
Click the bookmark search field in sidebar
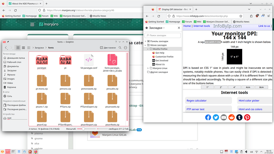163,35
